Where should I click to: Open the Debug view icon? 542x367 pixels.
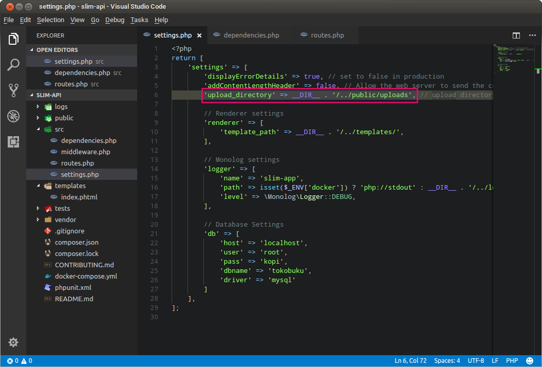[13, 116]
